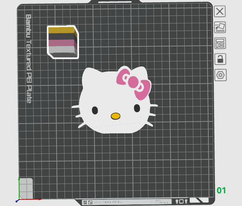Arrange objects on this plate
The width and height of the screenshot is (242, 206).
(x=220, y=43)
